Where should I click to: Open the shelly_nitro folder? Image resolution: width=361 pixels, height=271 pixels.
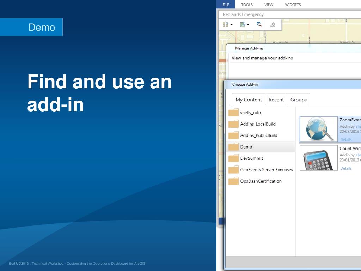[x=251, y=113]
